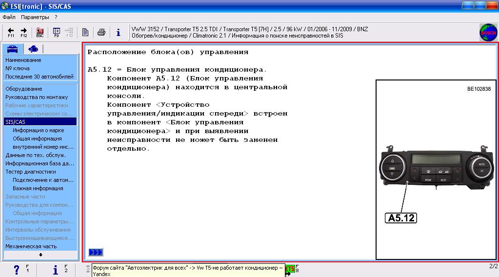The width and height of the screenshot is (499, 277).
Task: Click heading Расположение блока(ов) управления
Action: tap(168, 52)
